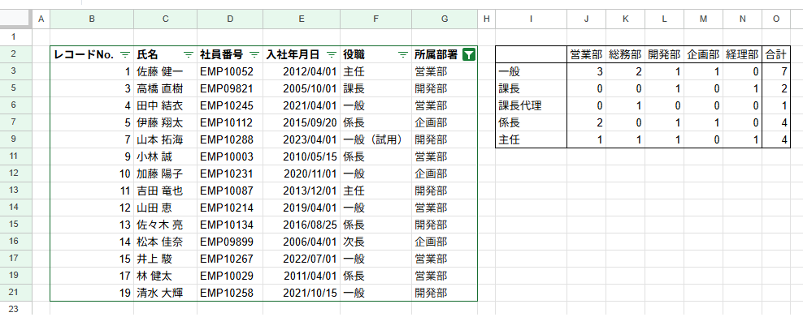Click cell with name 加藤 陽子
The height and width of the screenshot is (317, 803).
pos(166,173)
